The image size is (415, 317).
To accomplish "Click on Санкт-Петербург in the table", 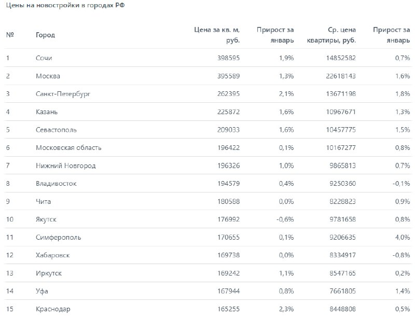I will click(63, 94).
